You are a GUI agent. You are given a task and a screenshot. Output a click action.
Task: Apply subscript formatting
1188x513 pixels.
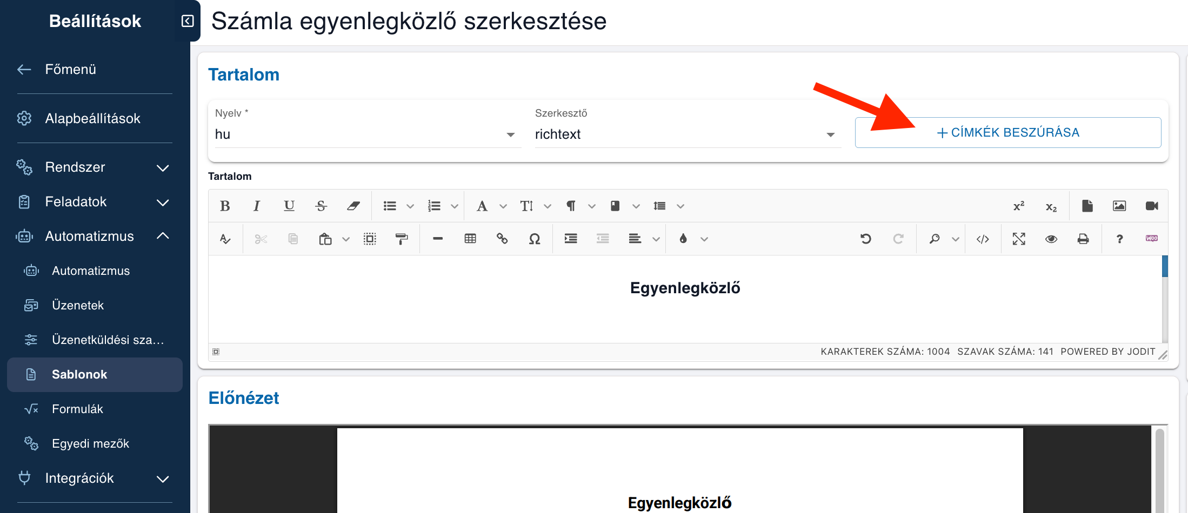1051,206
